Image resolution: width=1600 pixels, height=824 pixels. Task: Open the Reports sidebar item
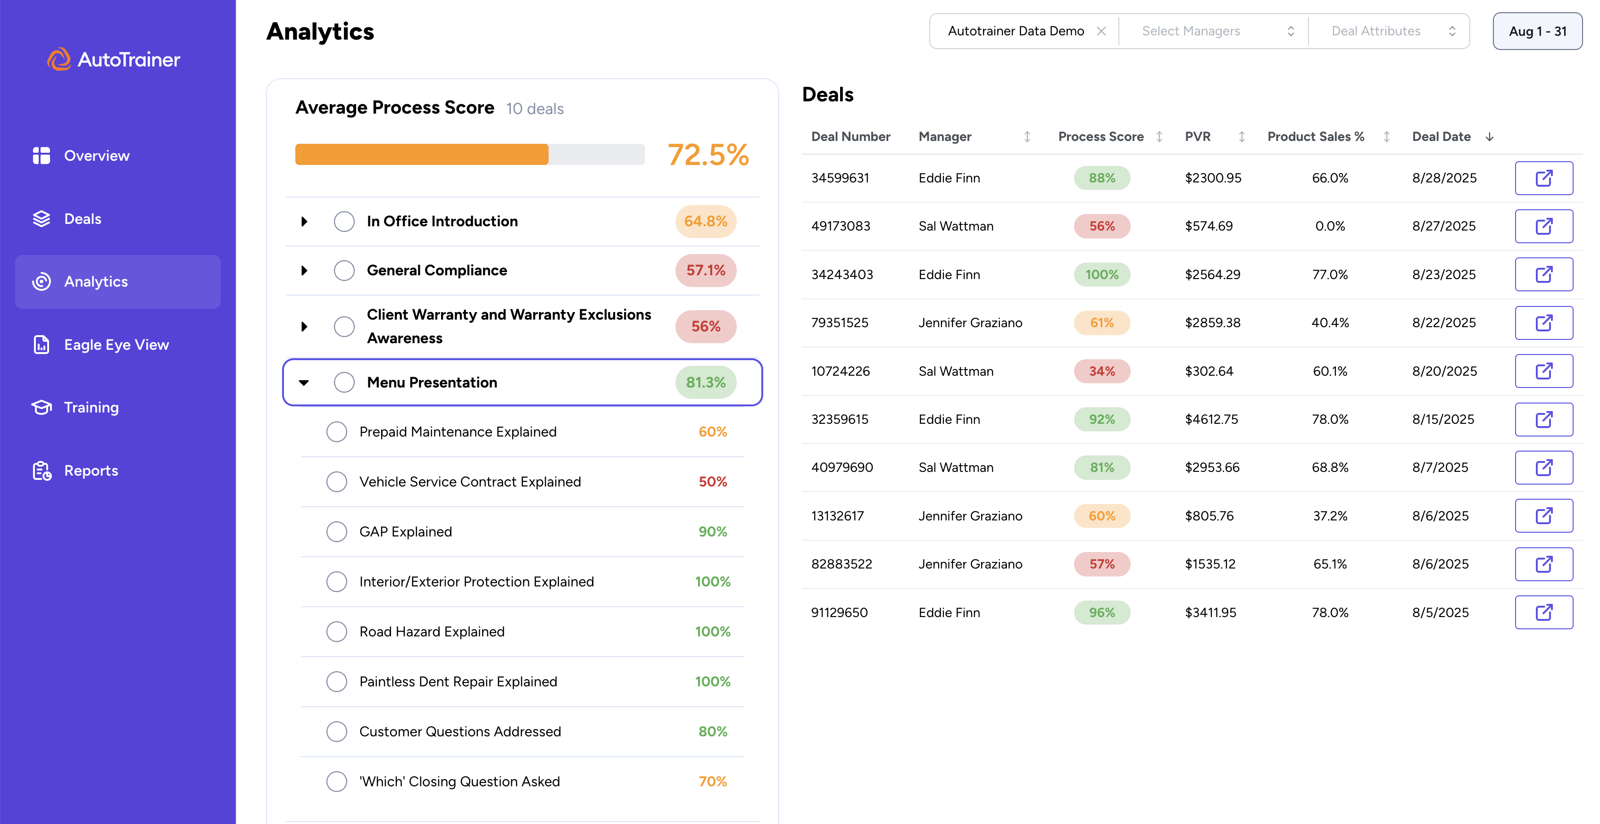(x=91, y=470)
